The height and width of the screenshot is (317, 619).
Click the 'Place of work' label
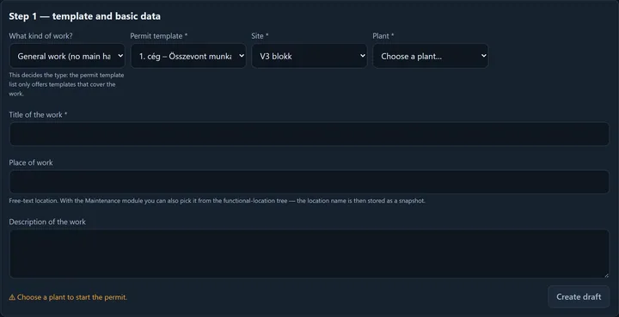(31, 162)
